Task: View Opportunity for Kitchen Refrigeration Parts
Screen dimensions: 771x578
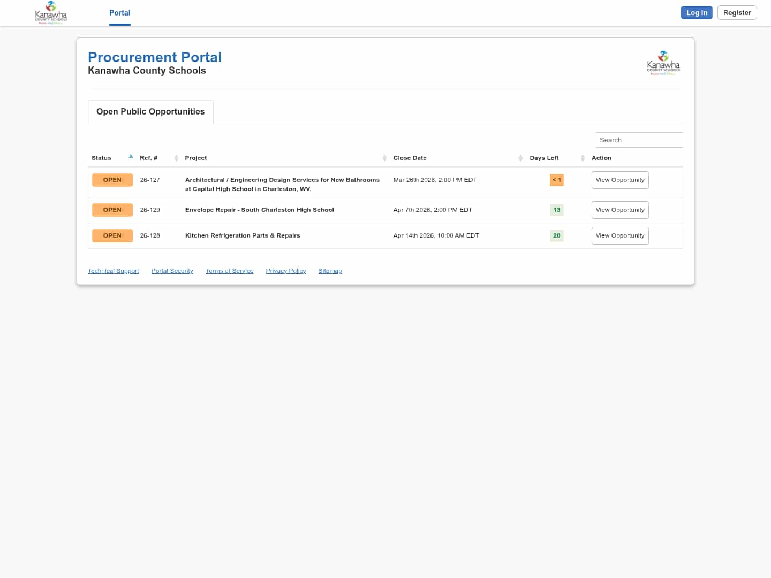Action: [x=620, y=236]
